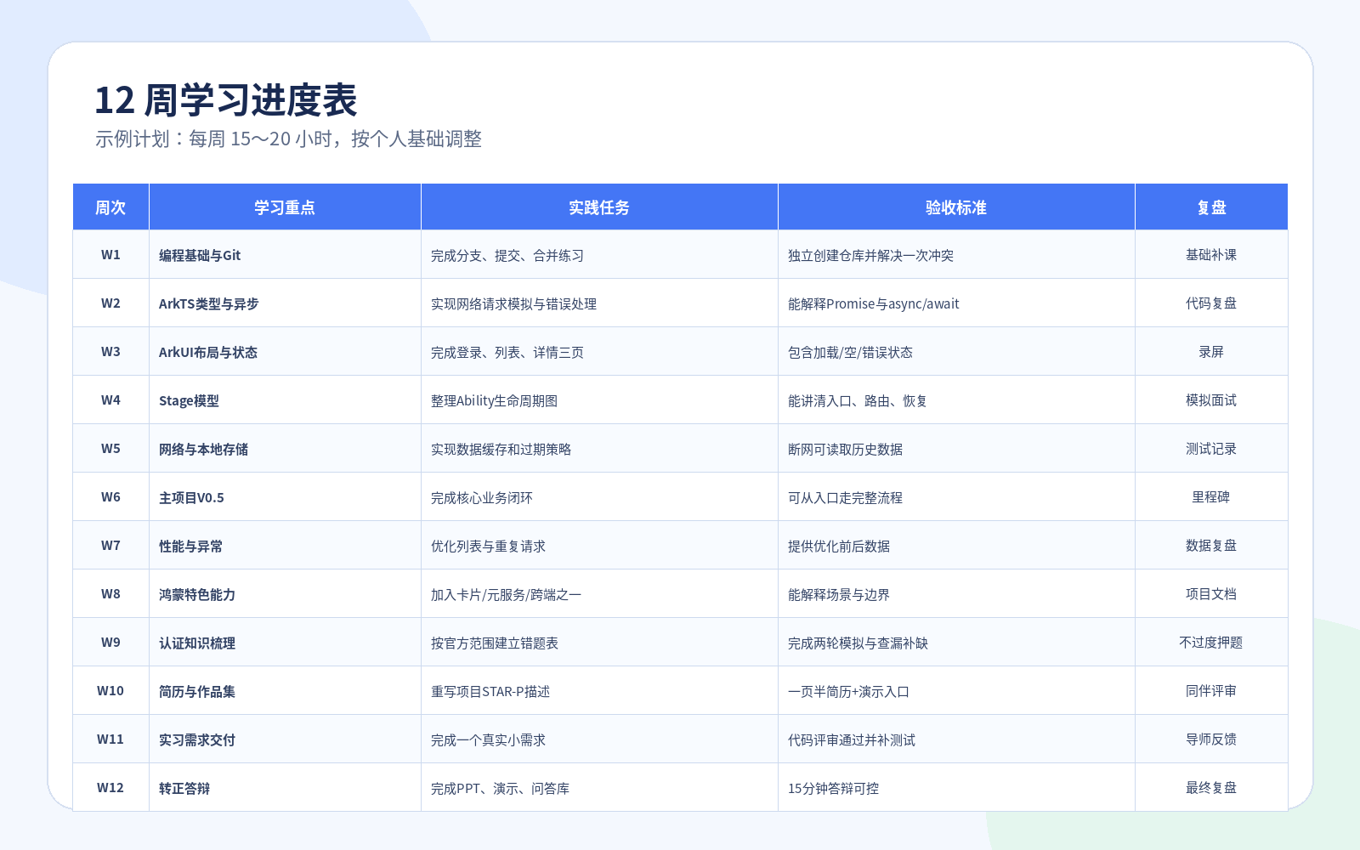Click 重写项目STAR-P描述 cell
Viewport: 1360px width, 850px height.
tap(599, 690)
